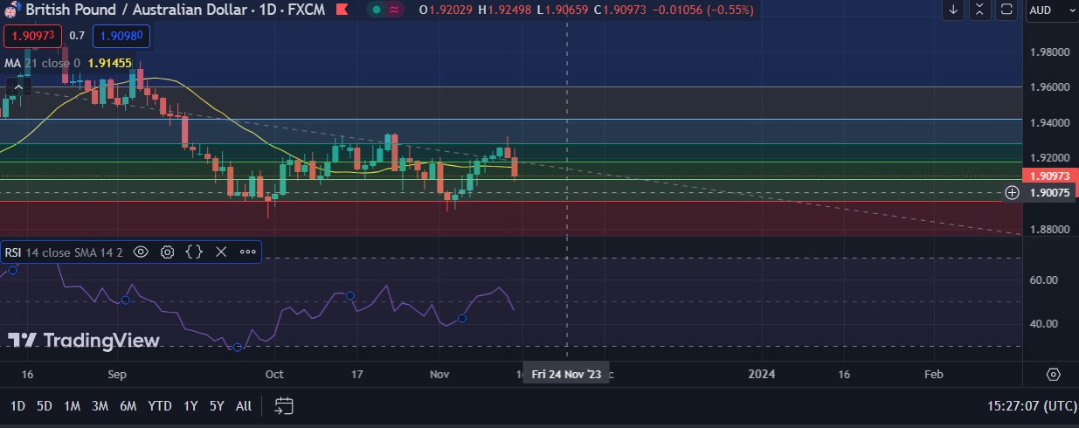Click the green market status dot
The image size is (1079, 428).
click(x=376, y=10)
